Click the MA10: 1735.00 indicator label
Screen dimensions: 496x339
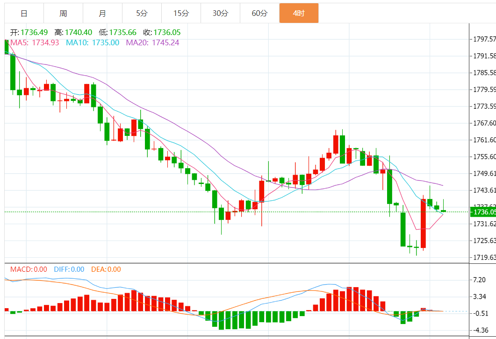coord(93,42)
